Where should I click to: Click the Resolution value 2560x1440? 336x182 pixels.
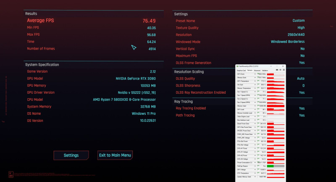296,35
